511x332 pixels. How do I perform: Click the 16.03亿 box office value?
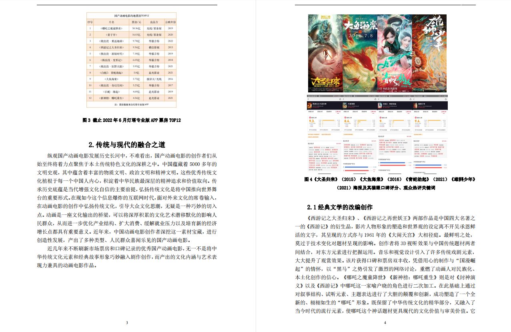coord(136,35)
